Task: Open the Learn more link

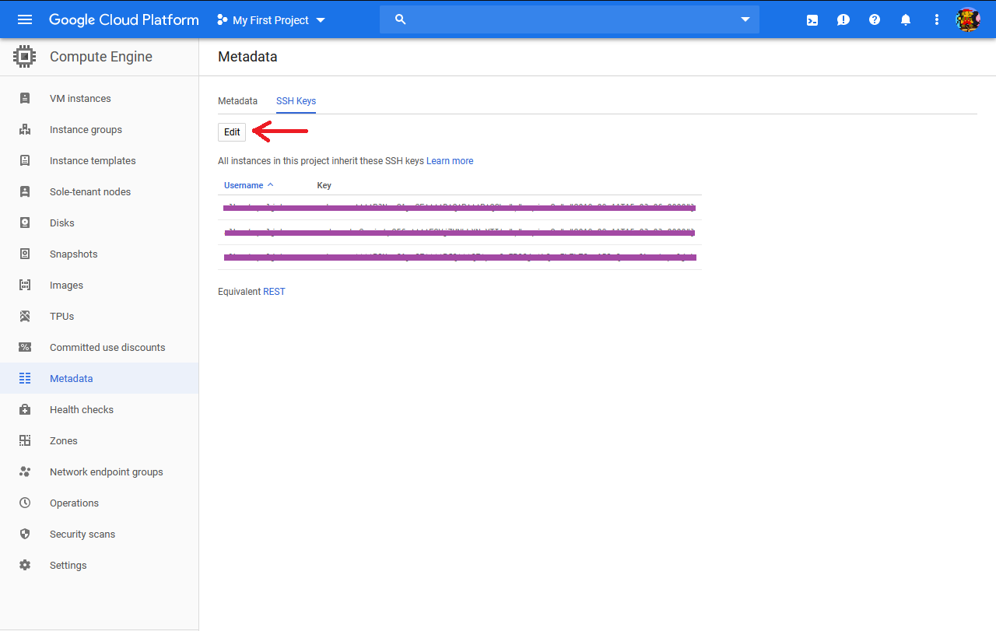Action: point(450,161)
